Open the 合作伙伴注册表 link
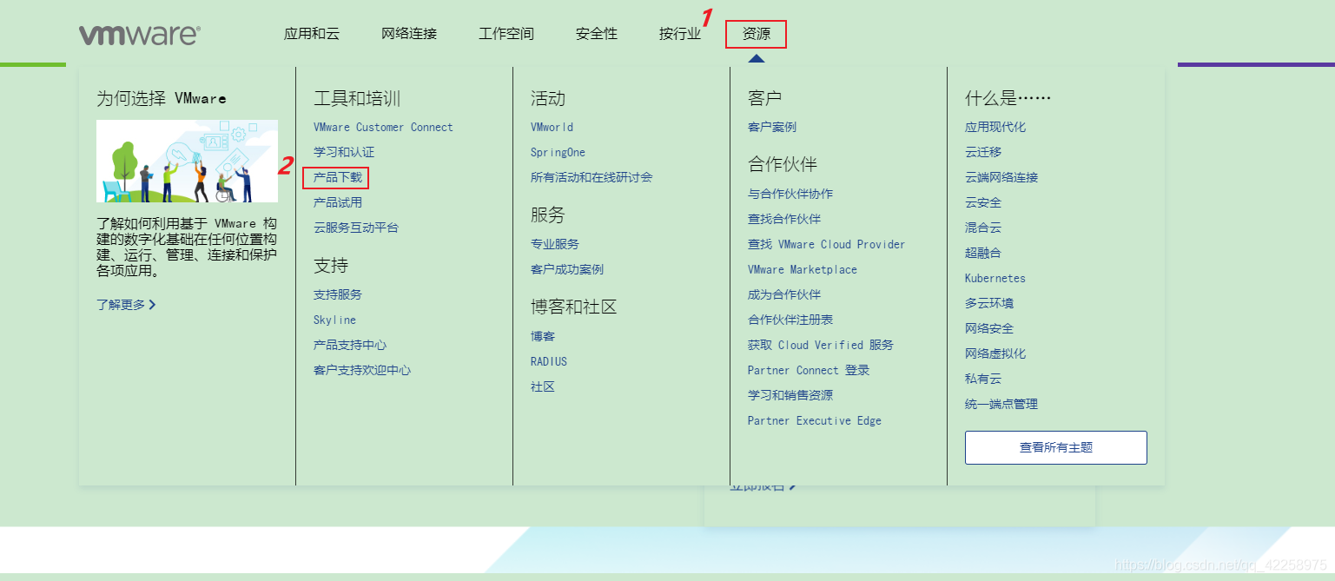The image size is (1335, 581). coord(790,320)
